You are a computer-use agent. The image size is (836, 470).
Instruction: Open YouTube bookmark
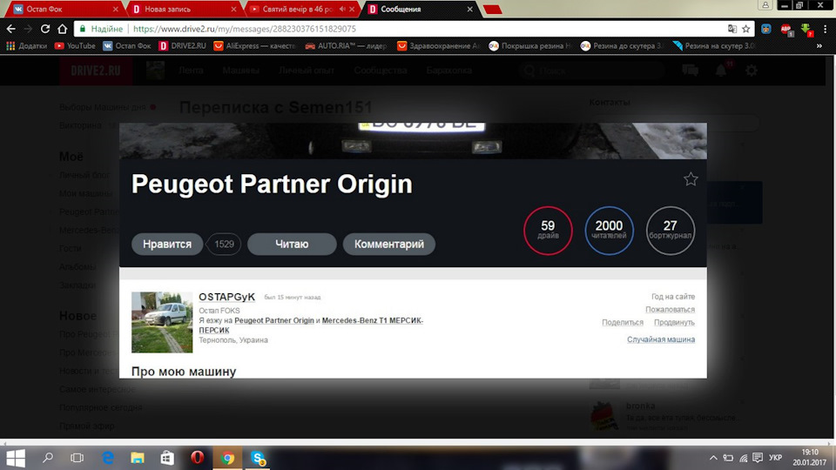(x=75, y=46)
